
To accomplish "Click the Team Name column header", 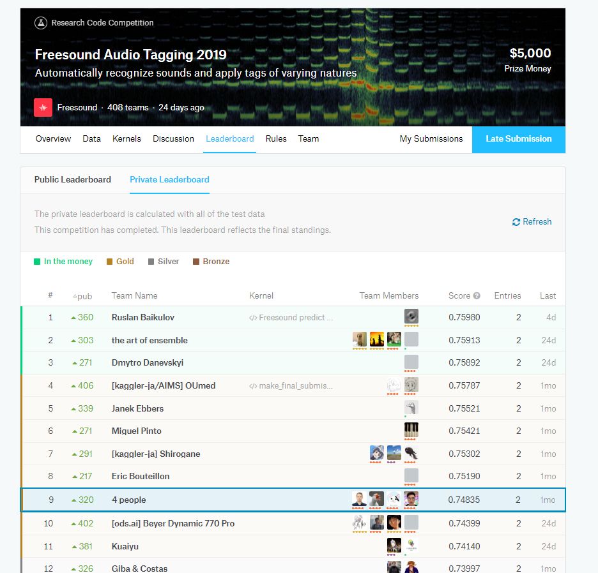I will click(134, 295).
